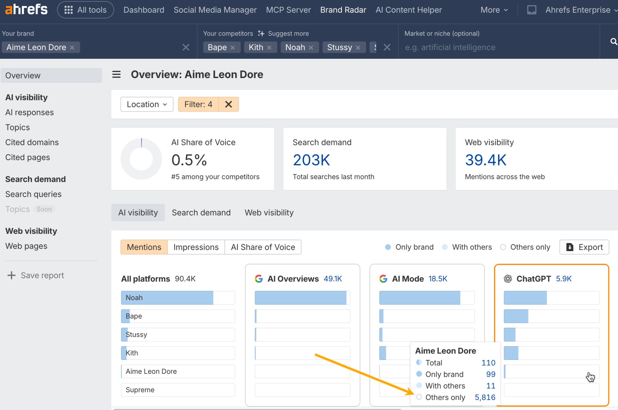
Task: Open the Location dropdown
Action: [147, 104]
